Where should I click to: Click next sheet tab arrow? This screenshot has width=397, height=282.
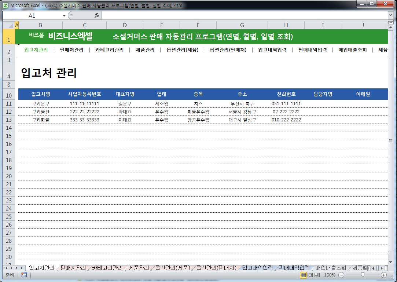tap(16, 268)
